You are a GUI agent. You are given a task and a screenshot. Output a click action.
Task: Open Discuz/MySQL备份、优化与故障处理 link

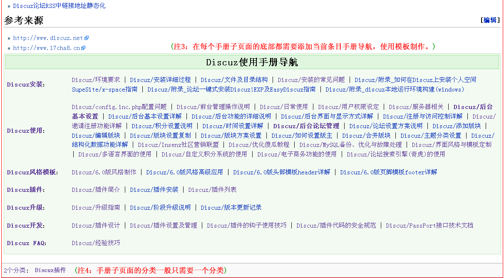350,145
